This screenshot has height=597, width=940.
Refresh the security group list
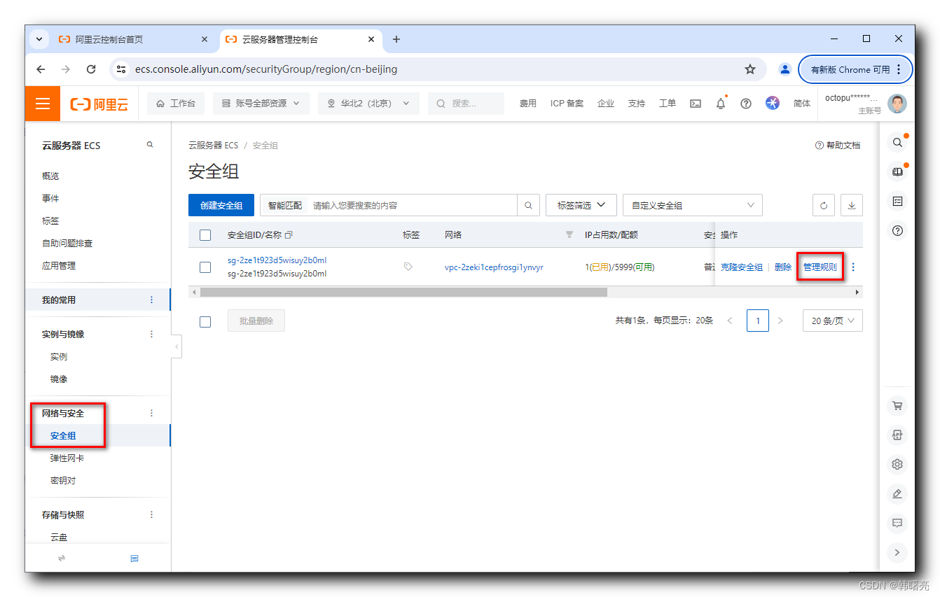pyautogui.click(x=823, y=204)
